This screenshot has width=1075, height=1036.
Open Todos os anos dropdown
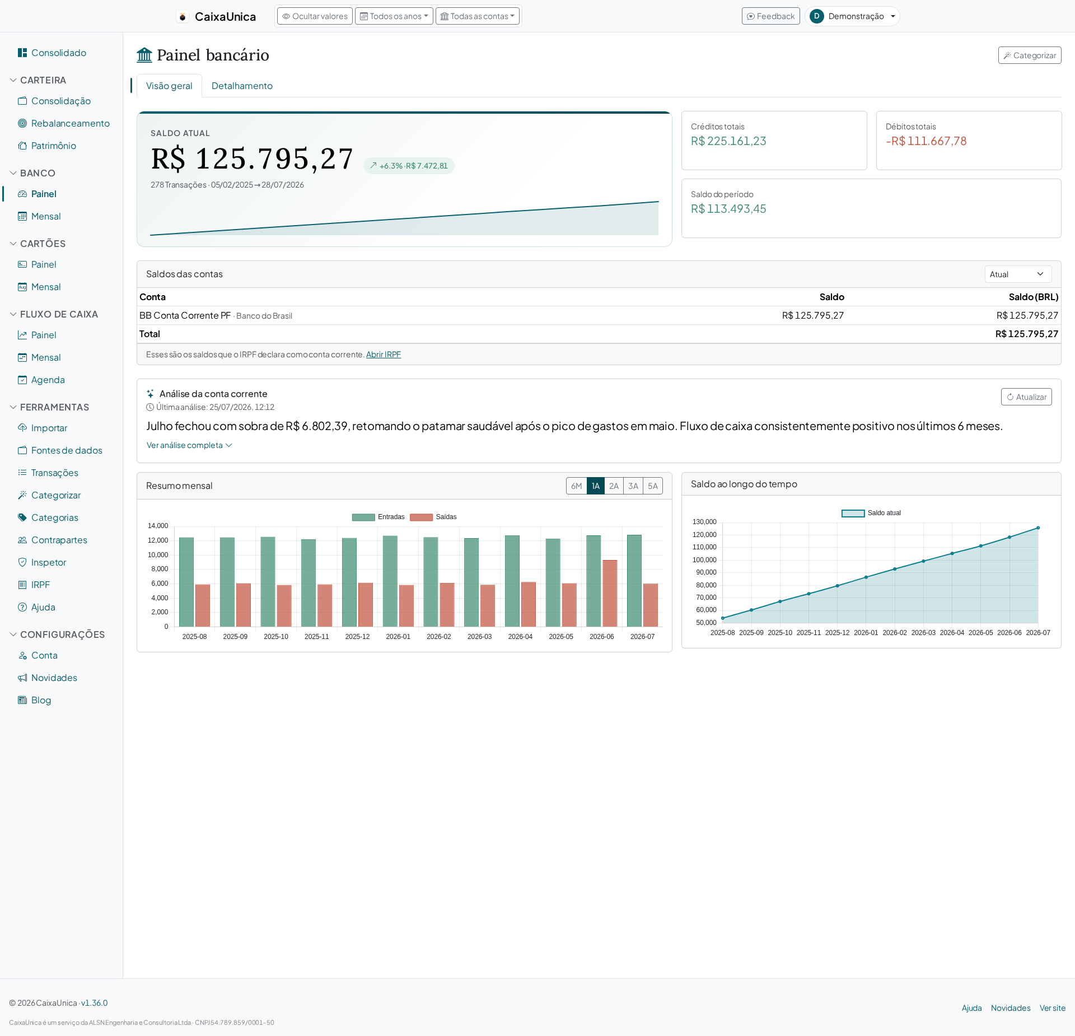394,16
